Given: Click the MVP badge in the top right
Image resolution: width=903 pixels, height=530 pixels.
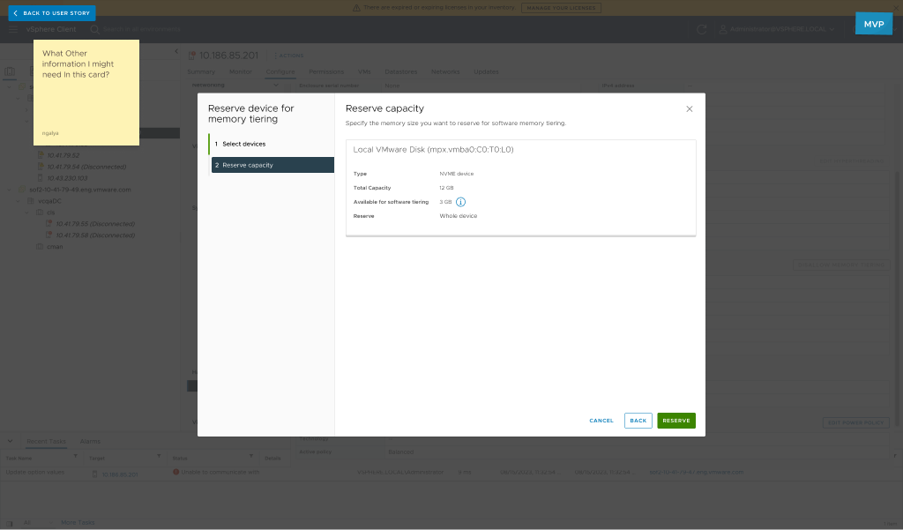Looking at the screenshot, I should [x=873, y=24].
